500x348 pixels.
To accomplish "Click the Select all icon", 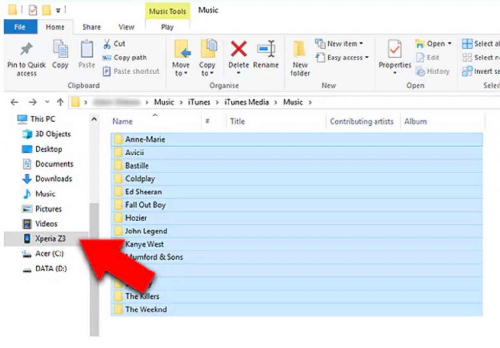I will 467,43.
